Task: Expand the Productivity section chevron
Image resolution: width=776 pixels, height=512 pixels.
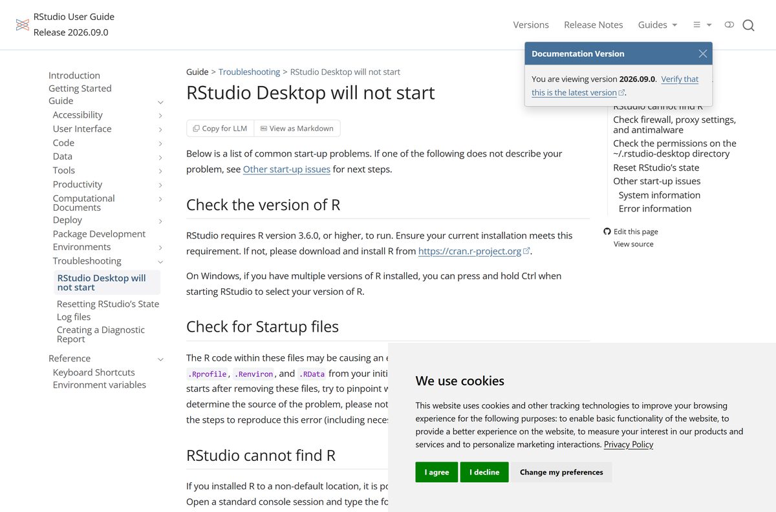Action: click(x=160, y=186)
